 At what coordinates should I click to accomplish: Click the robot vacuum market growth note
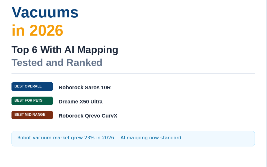pyautogui.click(x=133, y=138)
